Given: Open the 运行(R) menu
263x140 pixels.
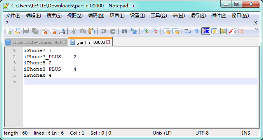Looking at the screenshot, I should [x=198, y=16].
